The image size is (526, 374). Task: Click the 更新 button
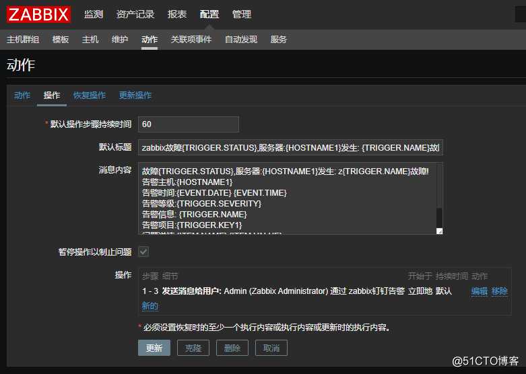point(154,348)
